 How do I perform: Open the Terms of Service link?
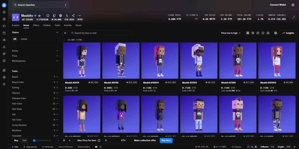click(x=66, y=147)
